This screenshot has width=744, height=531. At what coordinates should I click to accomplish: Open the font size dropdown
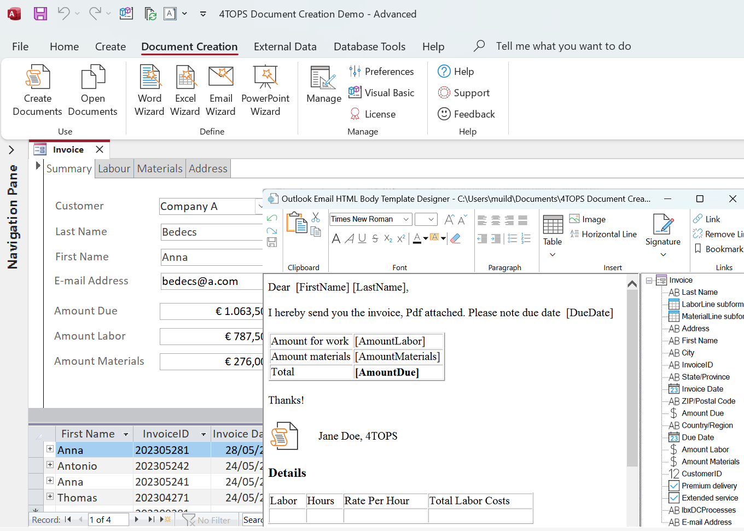[431, 219]
